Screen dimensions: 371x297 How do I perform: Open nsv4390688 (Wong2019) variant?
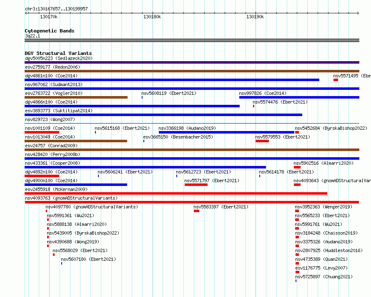point(73,242)
